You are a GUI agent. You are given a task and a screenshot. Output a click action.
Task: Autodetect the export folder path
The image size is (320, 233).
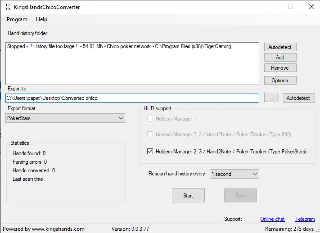298,98
